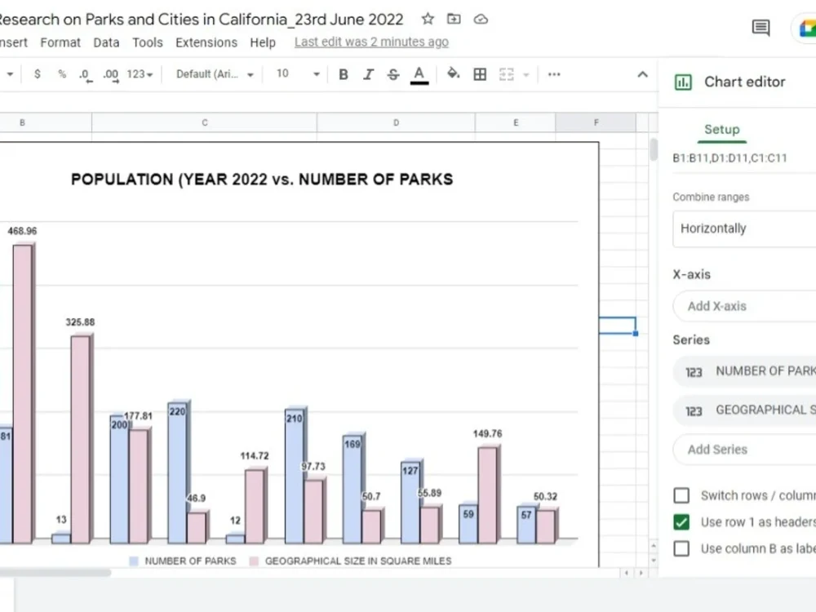Screen dimensions: 816x612
Task: Decrease decimal places icon
Action: coord(86,75)
